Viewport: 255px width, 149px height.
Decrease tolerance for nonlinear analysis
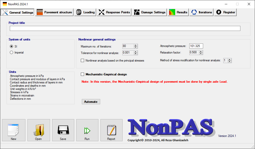point(136,54)
